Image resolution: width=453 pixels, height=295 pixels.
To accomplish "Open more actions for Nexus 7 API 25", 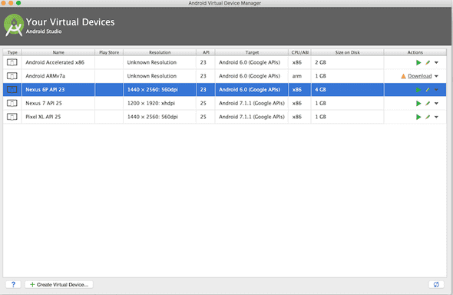I will click(x=436, y=104).
